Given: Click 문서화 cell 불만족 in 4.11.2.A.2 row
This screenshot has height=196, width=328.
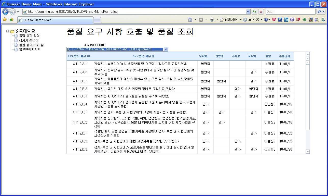Looking at the screenshot, I should coord(205,72).
